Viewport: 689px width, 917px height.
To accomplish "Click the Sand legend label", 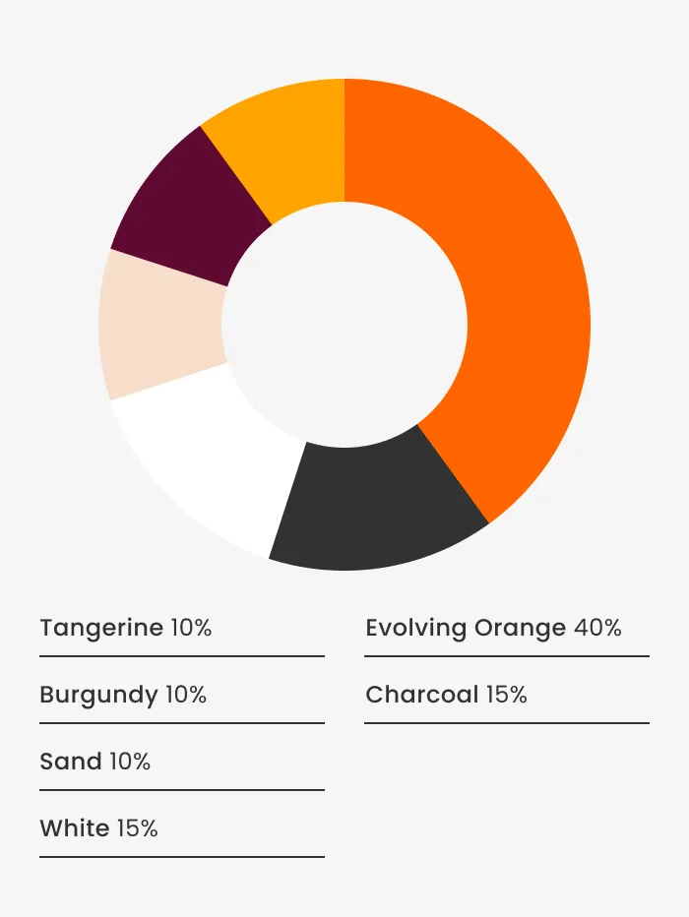I will [71, 762].
